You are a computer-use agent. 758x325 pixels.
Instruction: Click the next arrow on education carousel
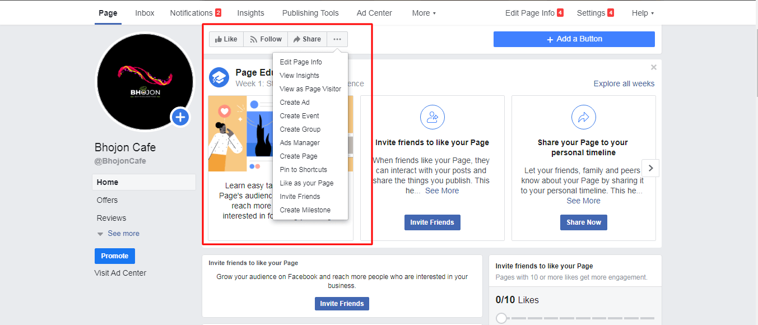[x=650, y=168]
